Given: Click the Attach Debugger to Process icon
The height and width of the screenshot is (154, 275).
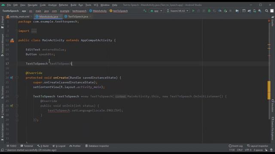Looking at the screenshot, I should 225,11.
